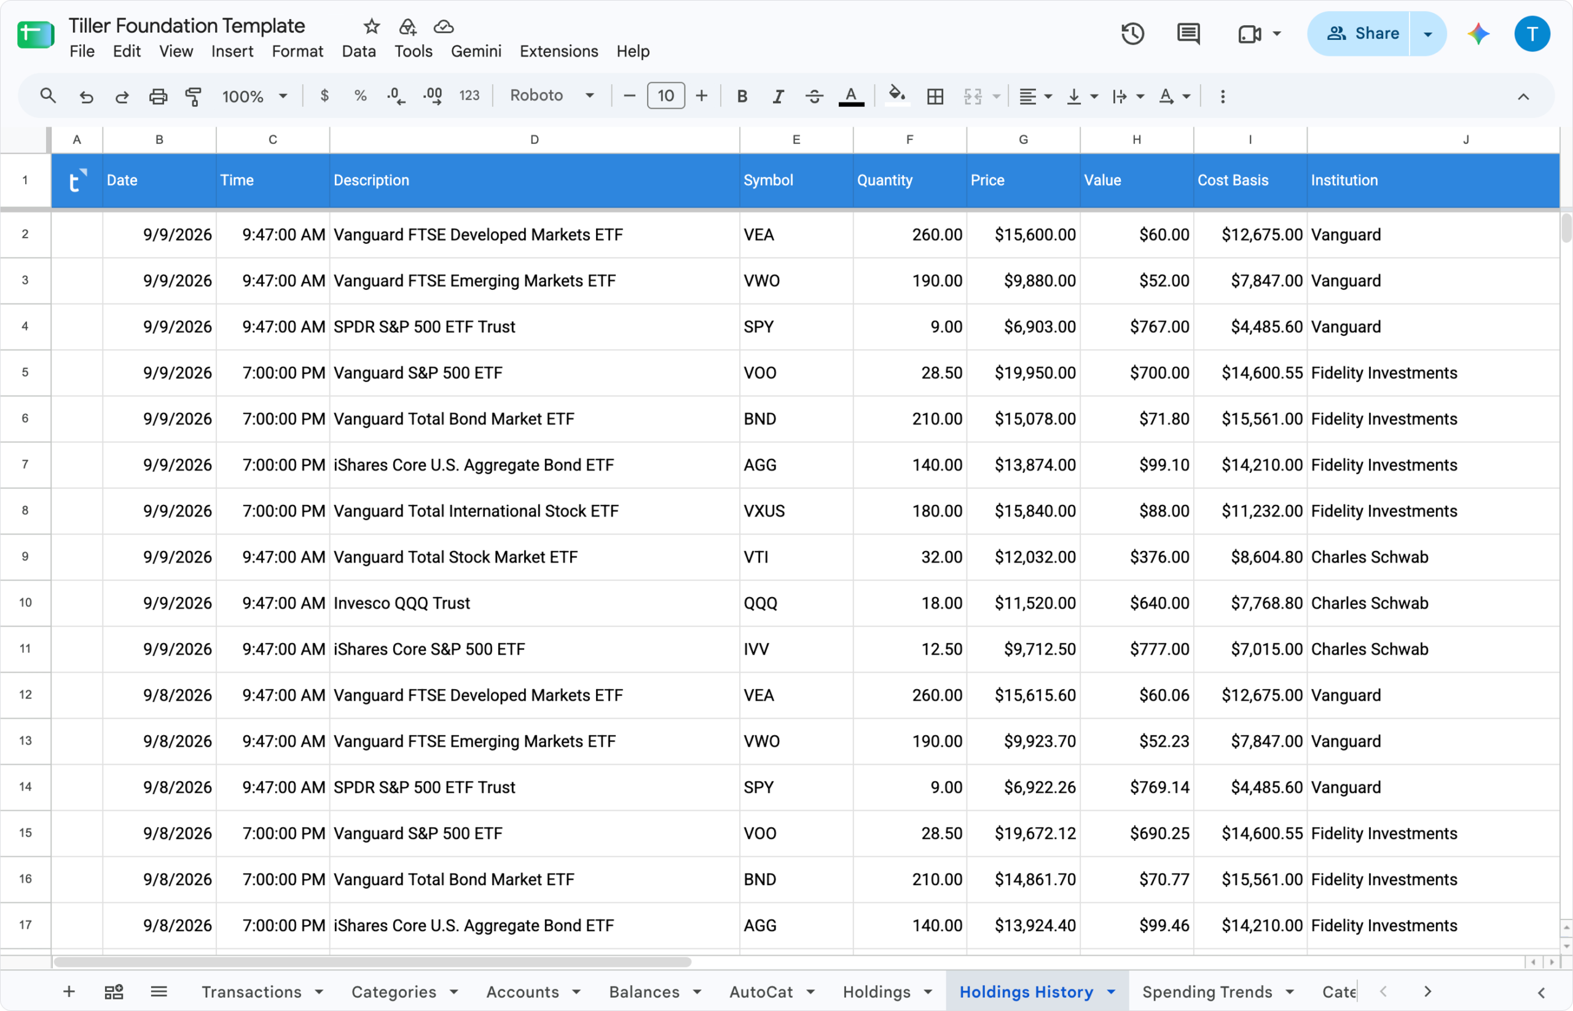Select the Paint format roller icon

click(x=193, y=96)
